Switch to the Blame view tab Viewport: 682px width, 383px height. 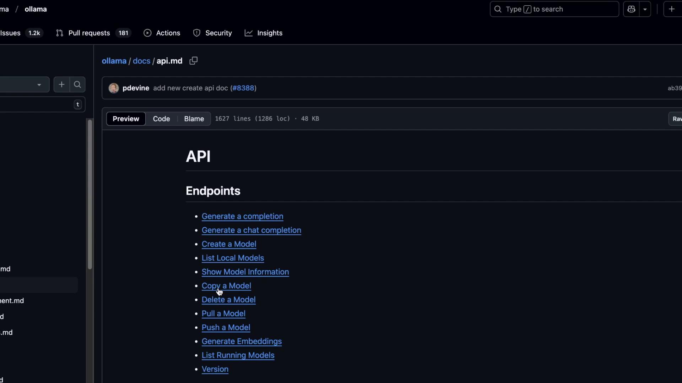pyautogui.click(x=194, y=119)
